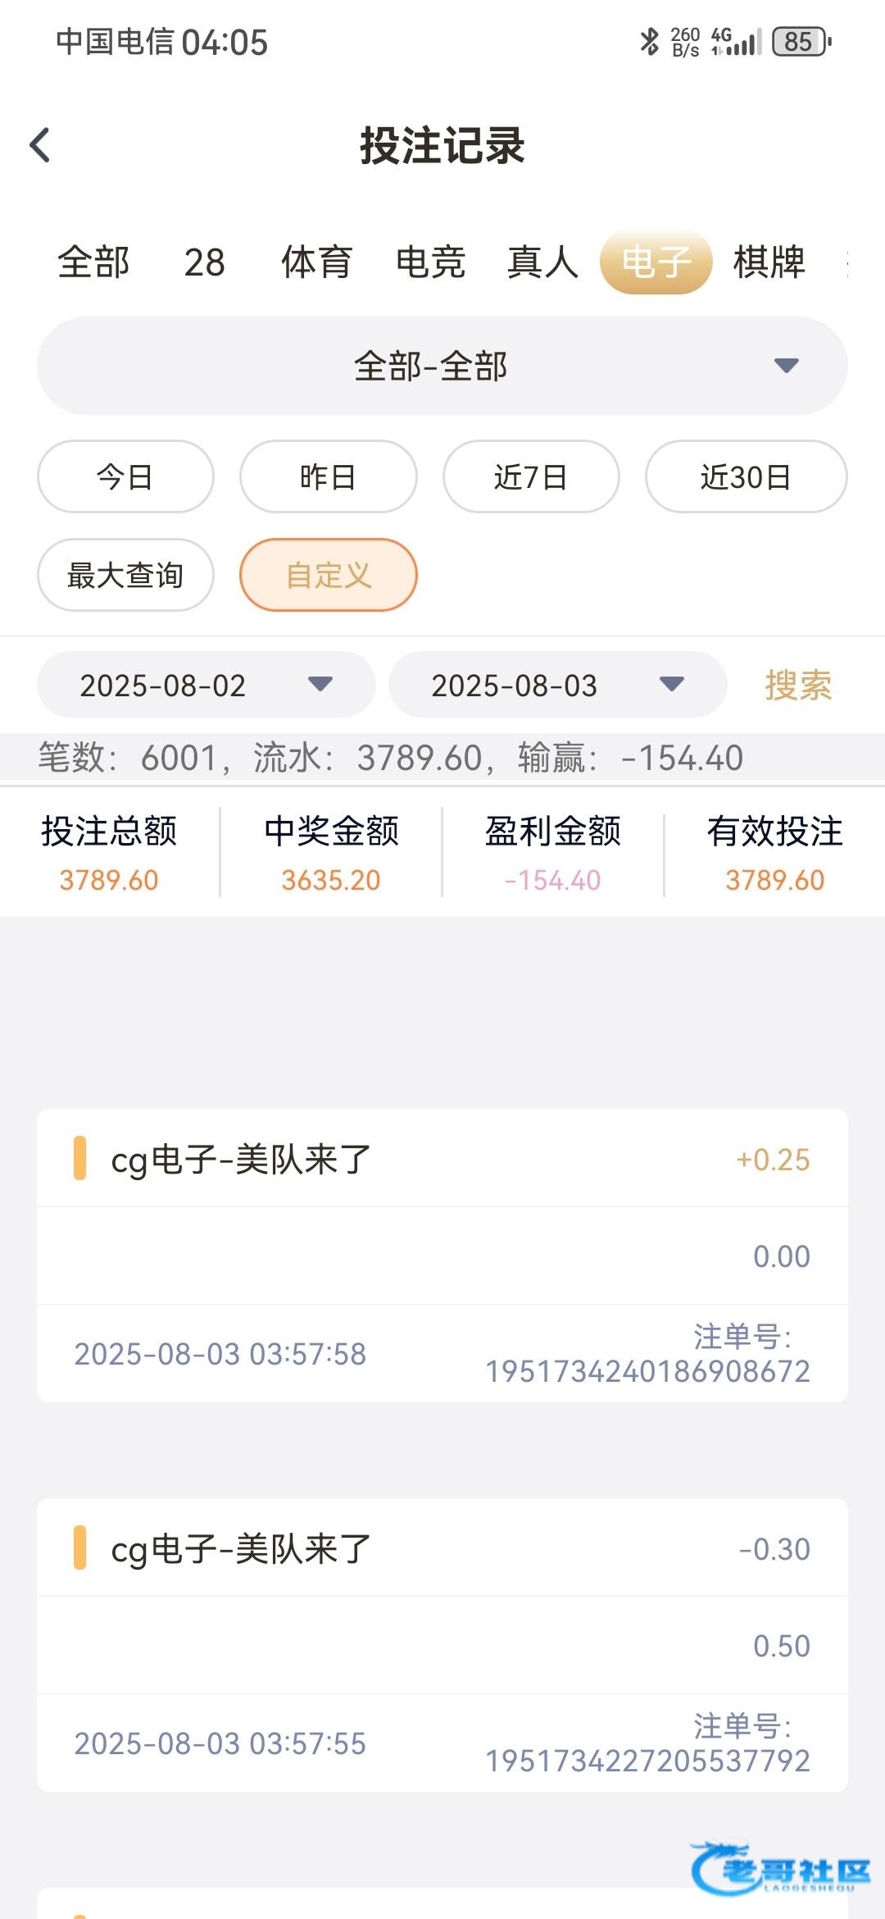Select the 今日 date filter
The width and height of the screenshot is (885, 1919).
125,476
